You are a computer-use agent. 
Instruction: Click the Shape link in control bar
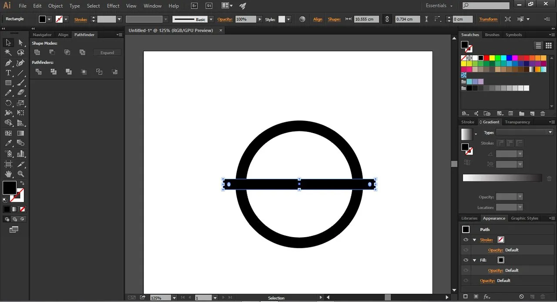click(x=334, y=19)
